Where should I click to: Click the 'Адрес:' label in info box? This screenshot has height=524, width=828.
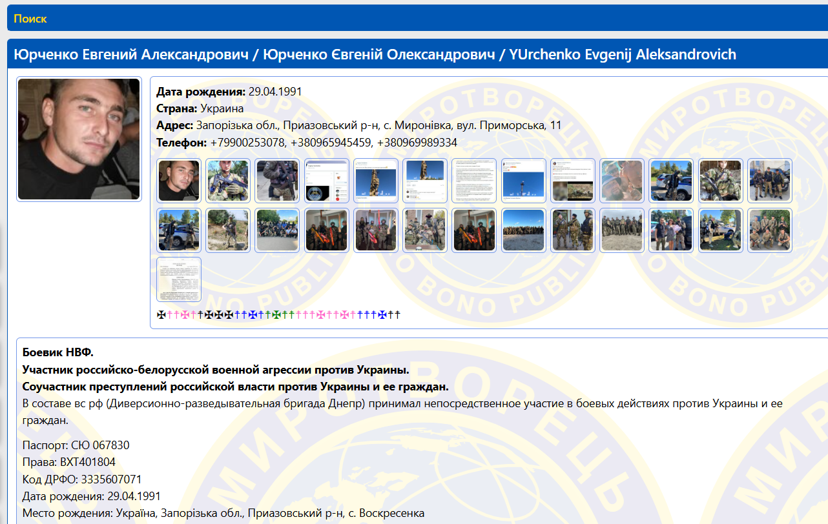[x=175, y=125]
